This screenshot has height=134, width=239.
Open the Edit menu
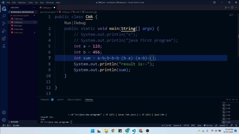(x=14, y=3)
